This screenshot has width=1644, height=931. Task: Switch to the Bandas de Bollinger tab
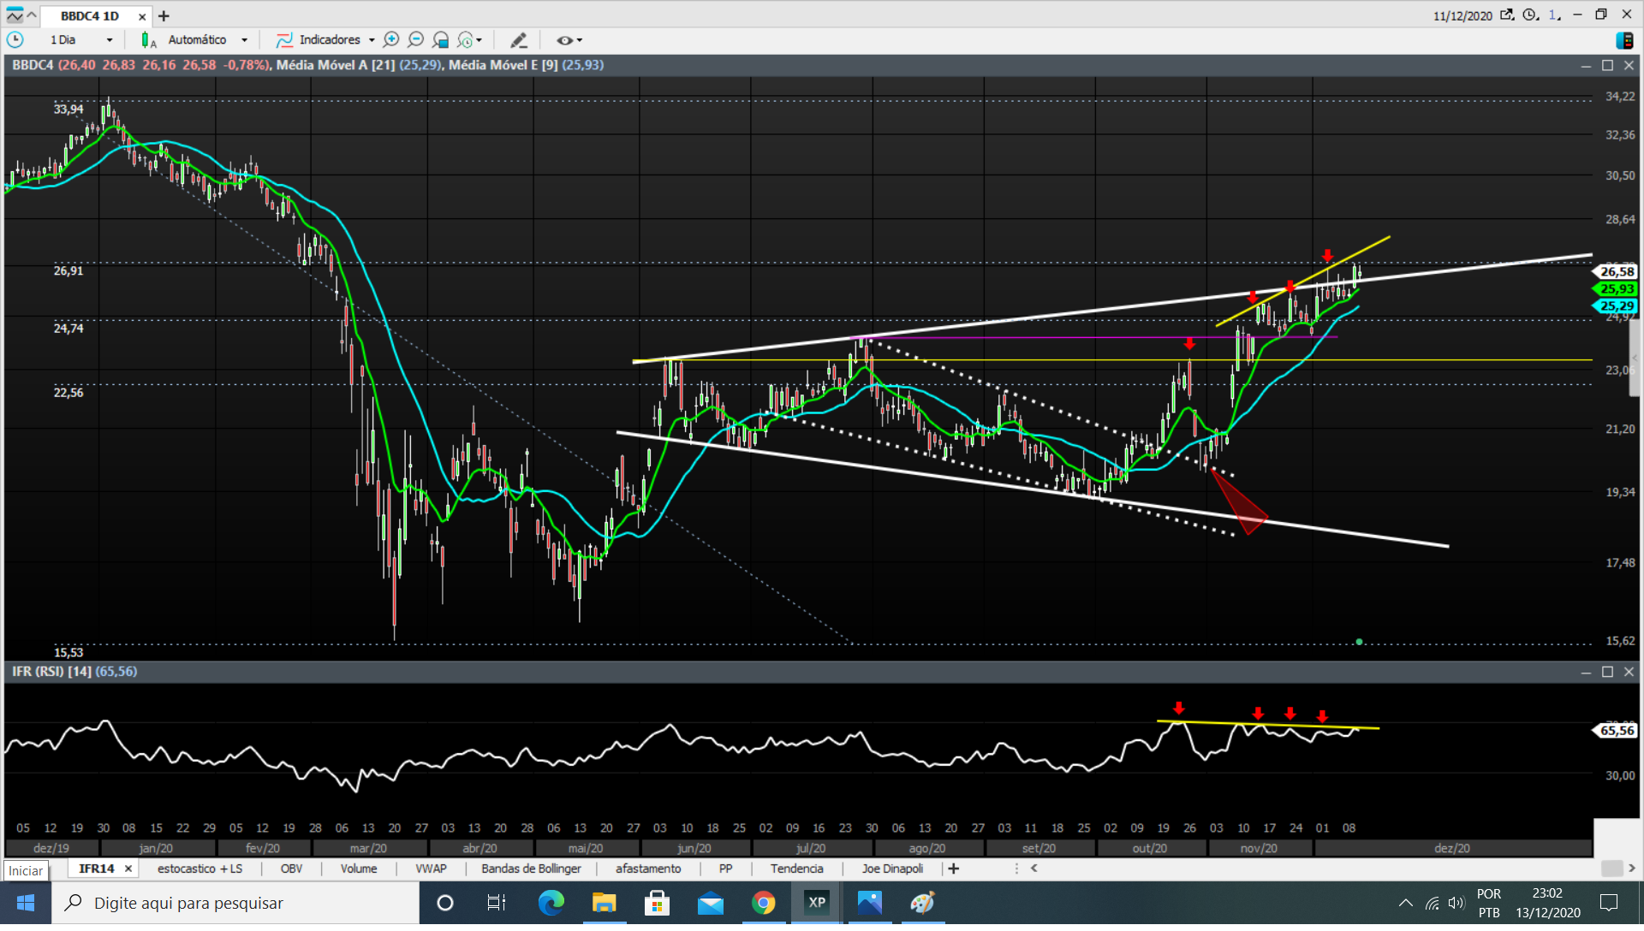[x=531, y=869]
